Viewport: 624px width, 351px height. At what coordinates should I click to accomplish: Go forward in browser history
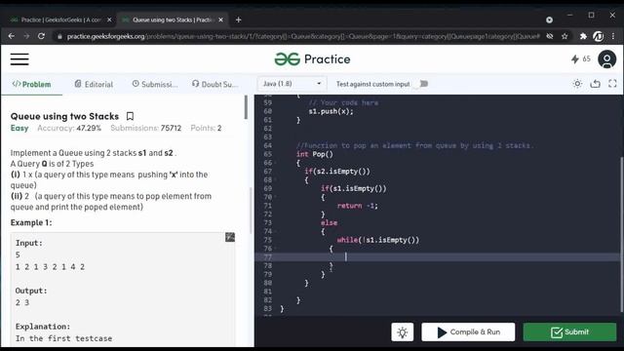(x=26, y=36)
